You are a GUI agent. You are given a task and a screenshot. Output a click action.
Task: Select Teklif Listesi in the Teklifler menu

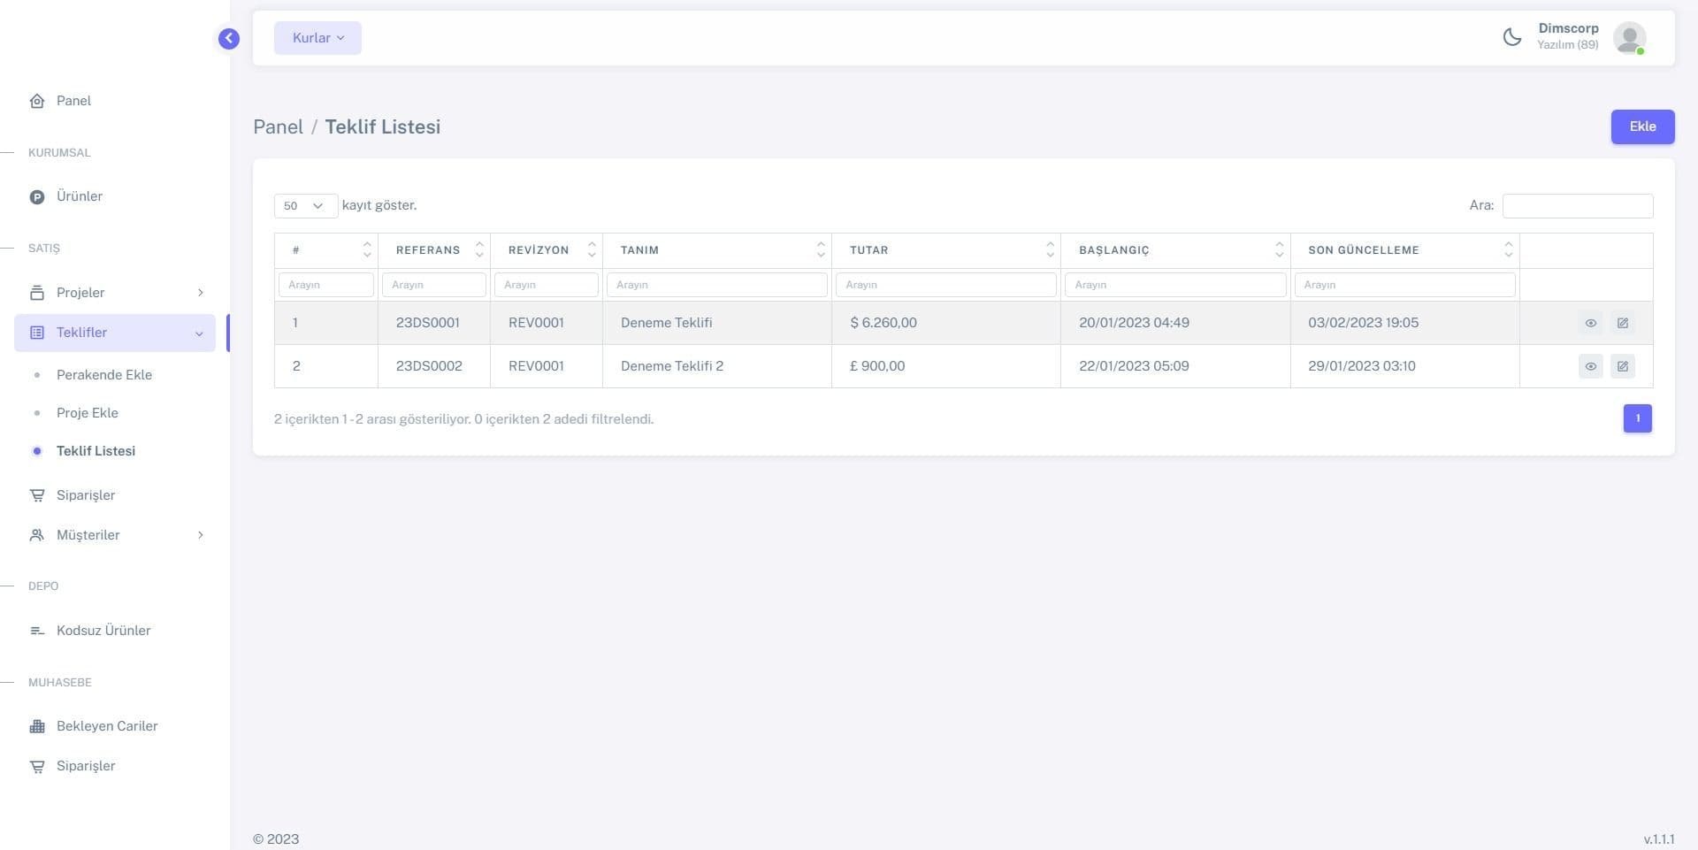(x=96, y=451)
